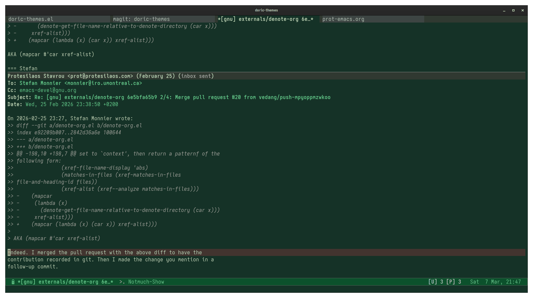Click the [P] 3 counter in the mode line
This screenshot has height=298, width=533.
454,282
